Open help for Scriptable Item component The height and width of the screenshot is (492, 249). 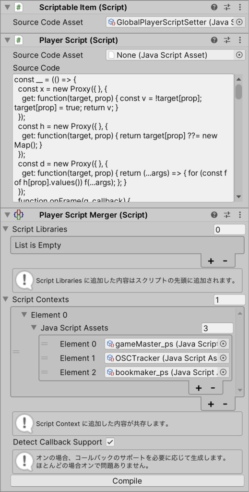pyautogui.click(x=214, y=7)
